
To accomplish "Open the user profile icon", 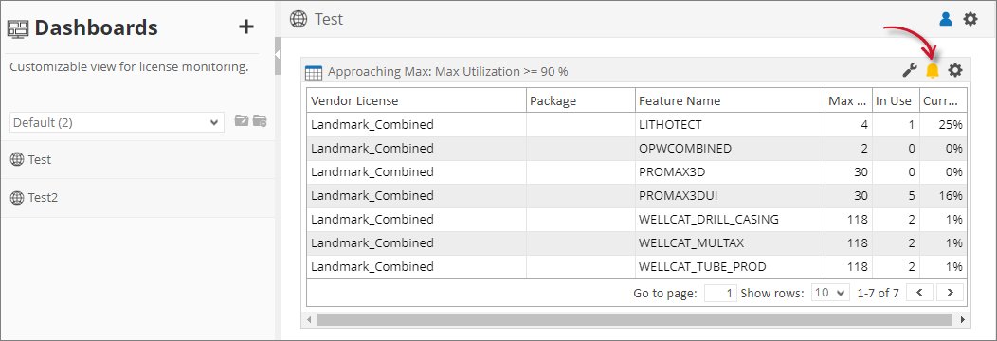I will pyautogui.click(x=946, y=20).
